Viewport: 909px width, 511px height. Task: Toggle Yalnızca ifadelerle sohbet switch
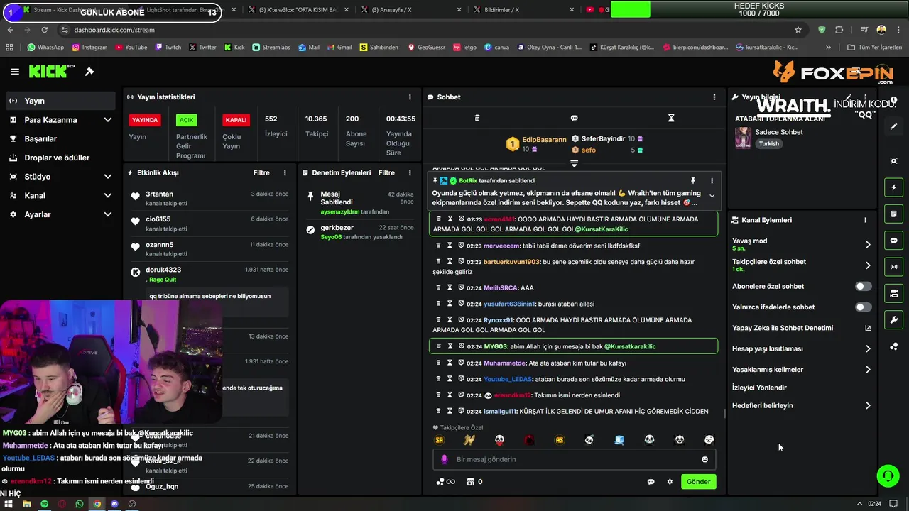coord(863,307)
